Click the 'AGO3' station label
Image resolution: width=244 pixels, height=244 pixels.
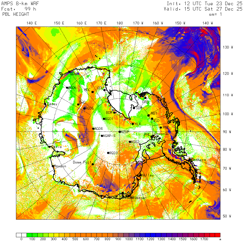(113, 153)
